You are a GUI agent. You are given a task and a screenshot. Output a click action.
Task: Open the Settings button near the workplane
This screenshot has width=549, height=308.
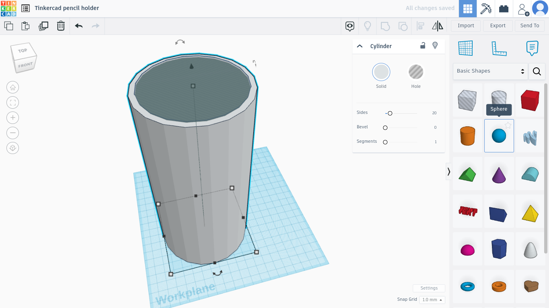point(429,288)
